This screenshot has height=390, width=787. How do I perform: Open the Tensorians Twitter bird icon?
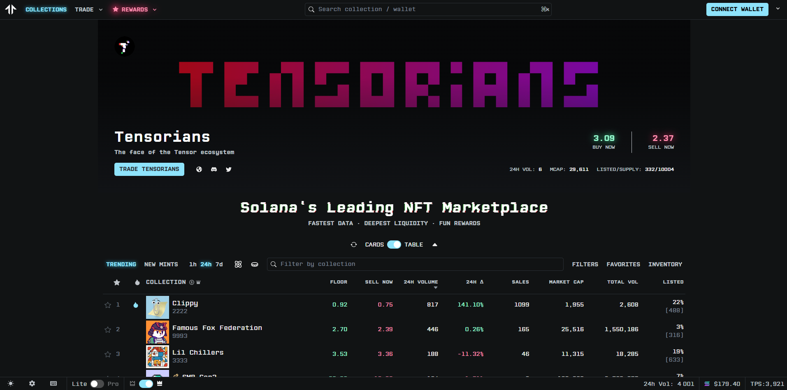(x=229, y=169)
